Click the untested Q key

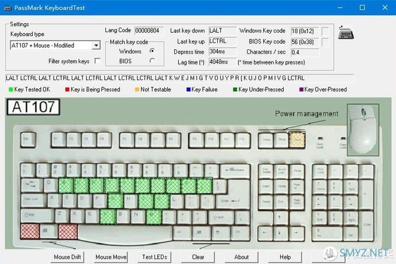51,185
